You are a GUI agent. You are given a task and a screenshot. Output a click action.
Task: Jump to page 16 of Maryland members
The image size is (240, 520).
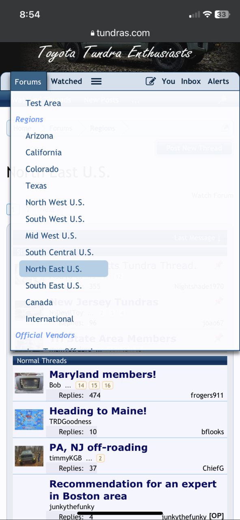108,385
